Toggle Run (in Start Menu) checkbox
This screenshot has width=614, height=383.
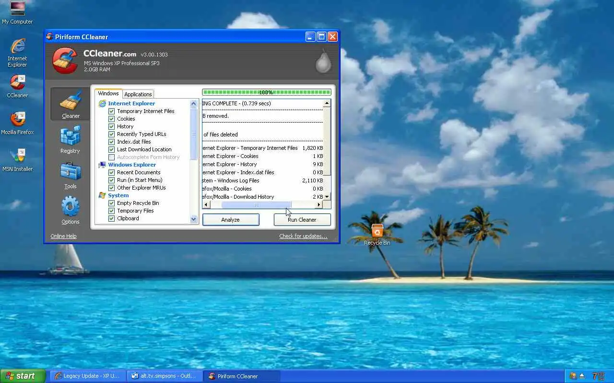[x=111, y=180]
